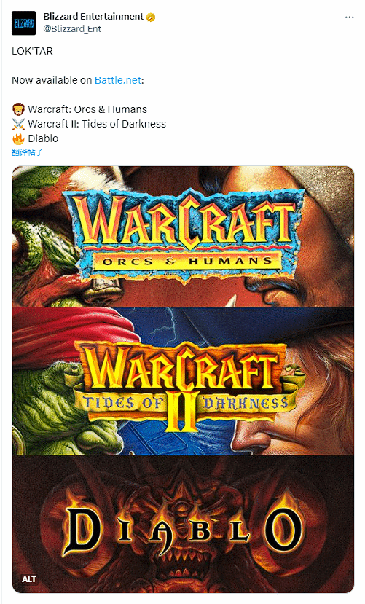The width and height of the screenshot is (365, 604).
Task: Open the Battle.net link
Action: (118, 80)
